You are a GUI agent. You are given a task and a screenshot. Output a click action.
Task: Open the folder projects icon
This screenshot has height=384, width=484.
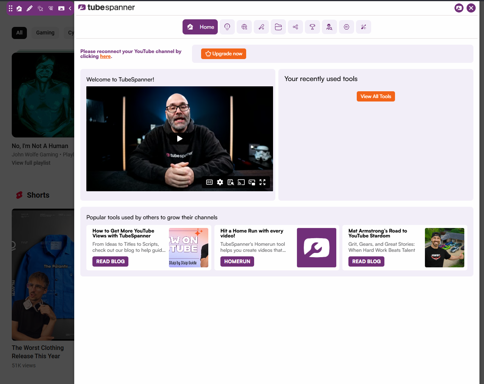click(278, 27)
